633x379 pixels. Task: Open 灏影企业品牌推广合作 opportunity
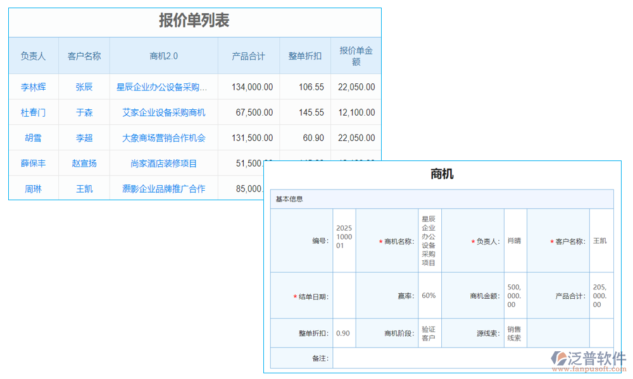point(163,188)
